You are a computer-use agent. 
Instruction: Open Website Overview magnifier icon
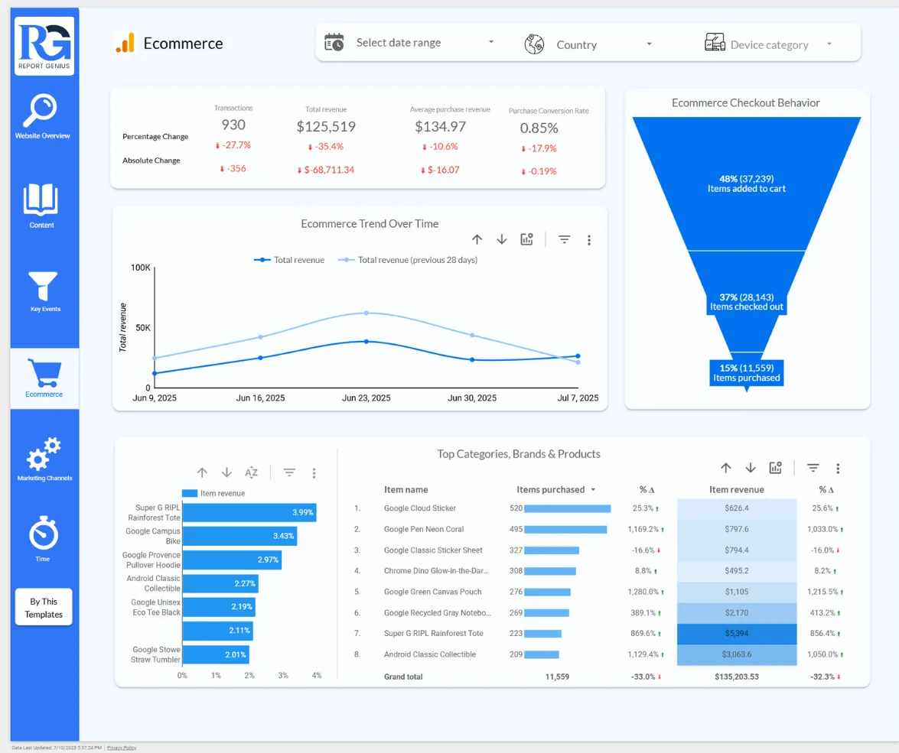click(x=40, y=109)
